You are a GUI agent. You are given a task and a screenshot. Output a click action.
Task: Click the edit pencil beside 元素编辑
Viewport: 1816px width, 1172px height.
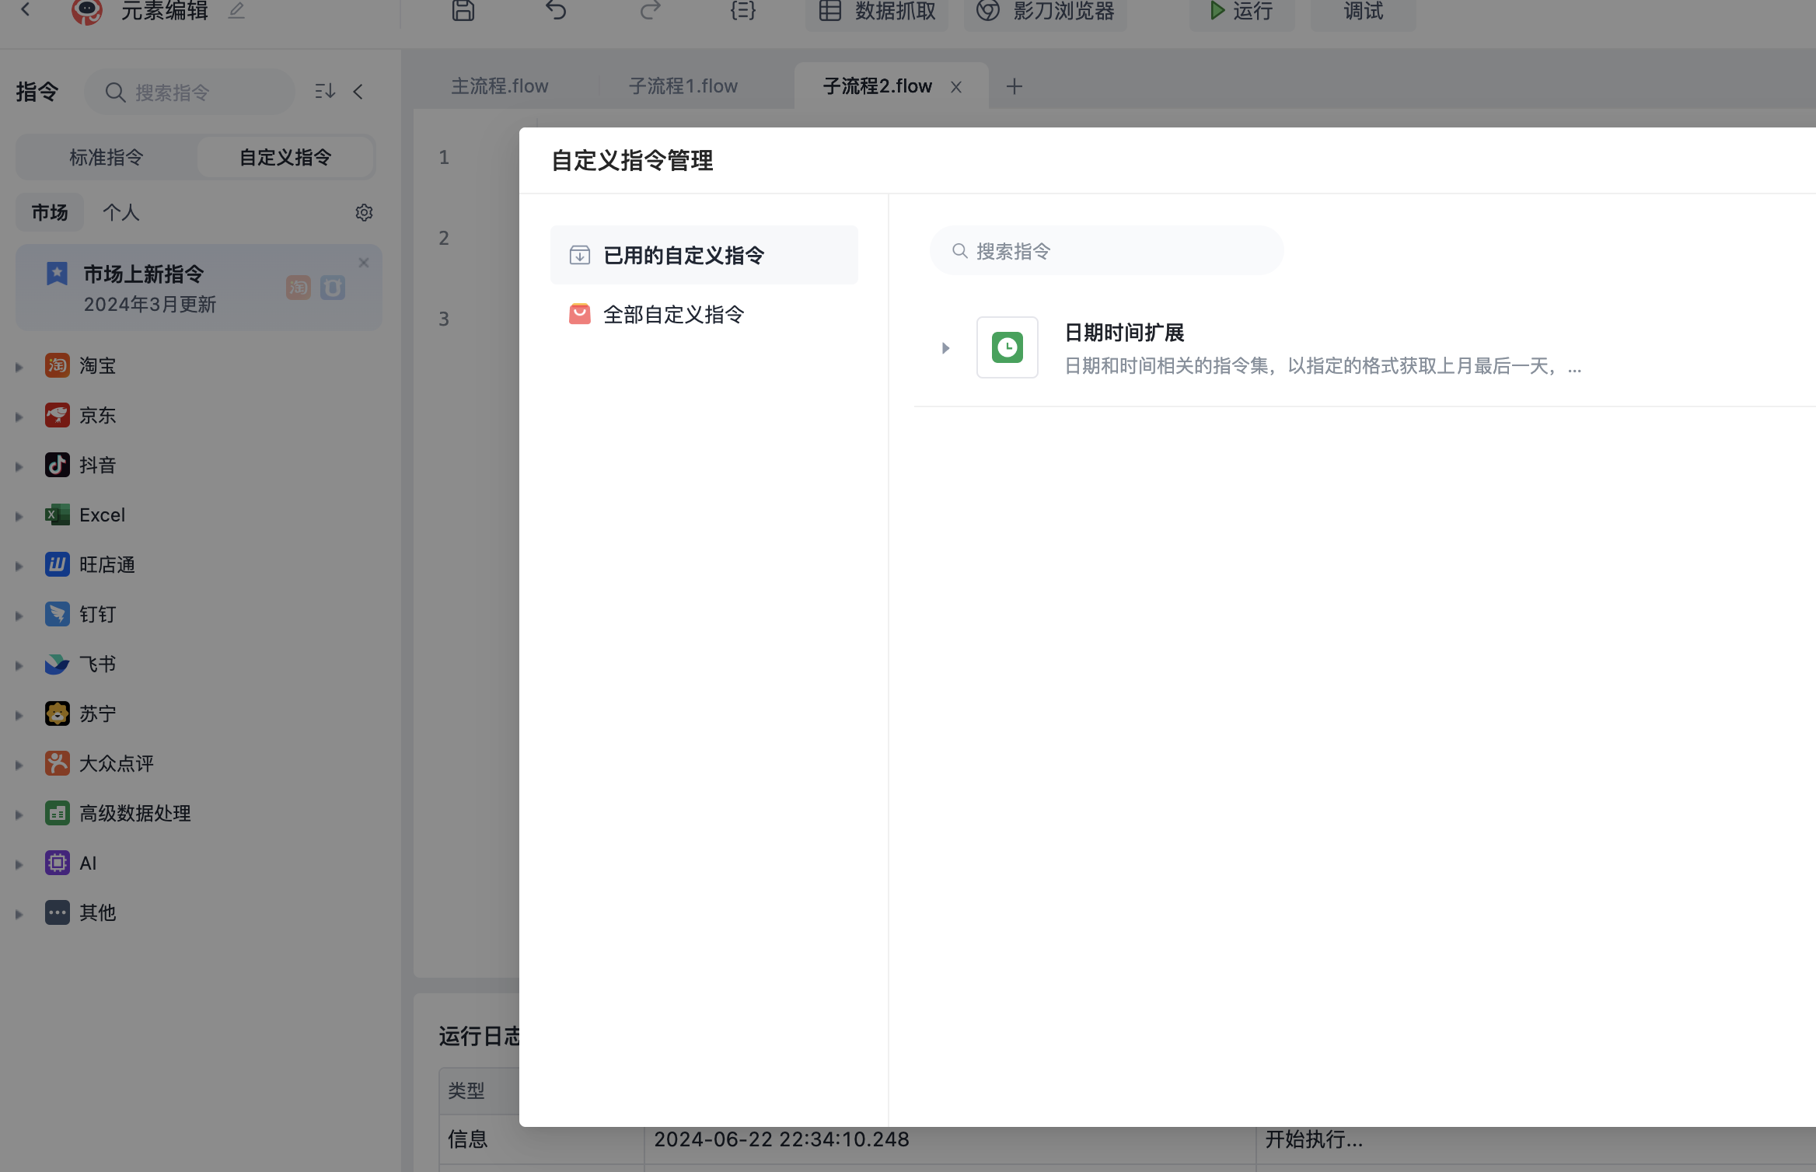click(x=236, y=11)
